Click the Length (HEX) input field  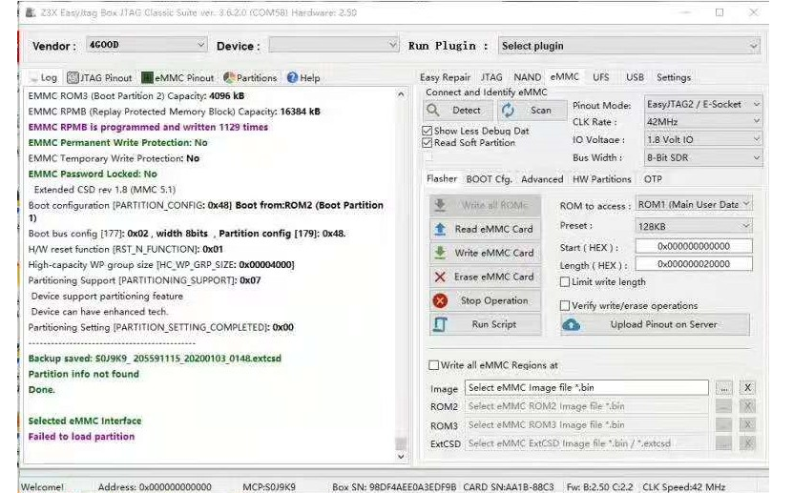[694, 264]
